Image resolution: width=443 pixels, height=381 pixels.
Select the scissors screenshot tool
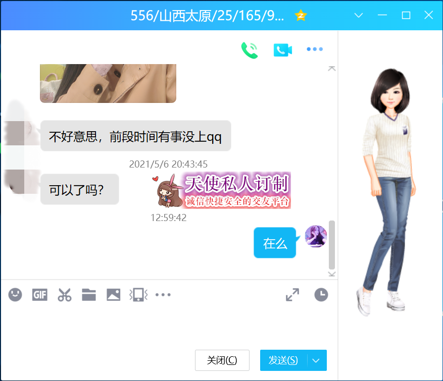coord(65,295)
